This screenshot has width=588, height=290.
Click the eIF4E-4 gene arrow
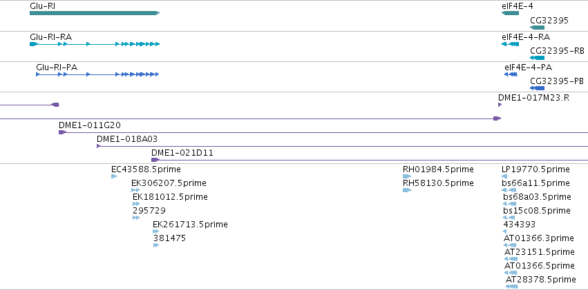510,13
